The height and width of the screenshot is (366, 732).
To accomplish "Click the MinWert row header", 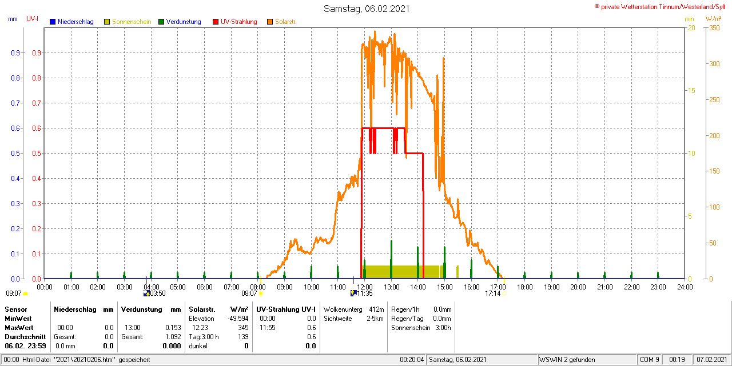I will [18, 318].
